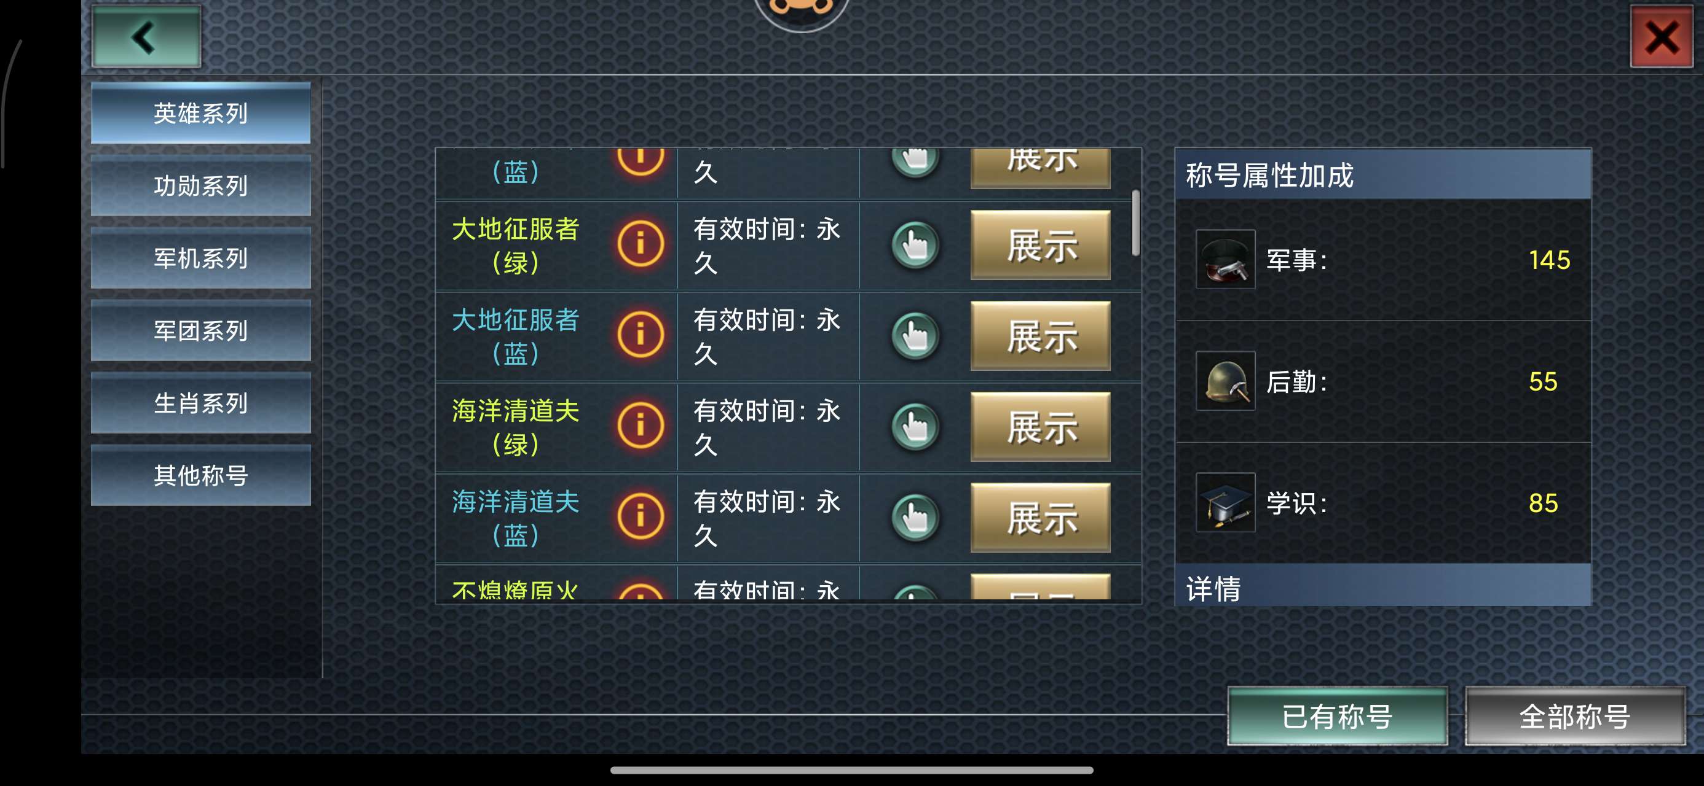Click the green back arrow button
This screenshot has width=1704, height=786.
pos(146,37)
